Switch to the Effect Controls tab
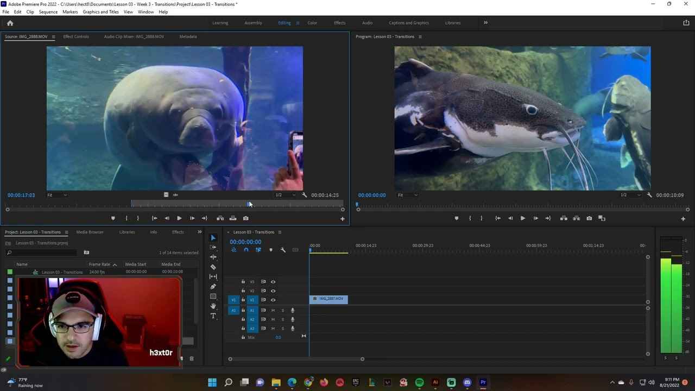Image resolution: width=695 pixels, height=391 pixels. tap(76, 36)
